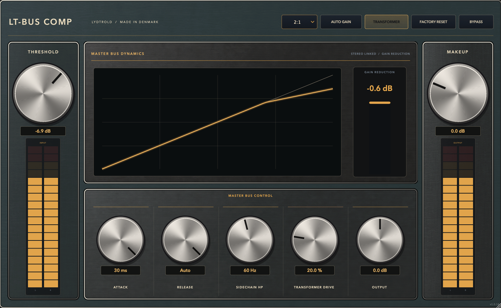Select the Makeup panel 0.0 dB value field
Image resolution: width=501 pixels, height=308 pixels.
coord(458,131)
